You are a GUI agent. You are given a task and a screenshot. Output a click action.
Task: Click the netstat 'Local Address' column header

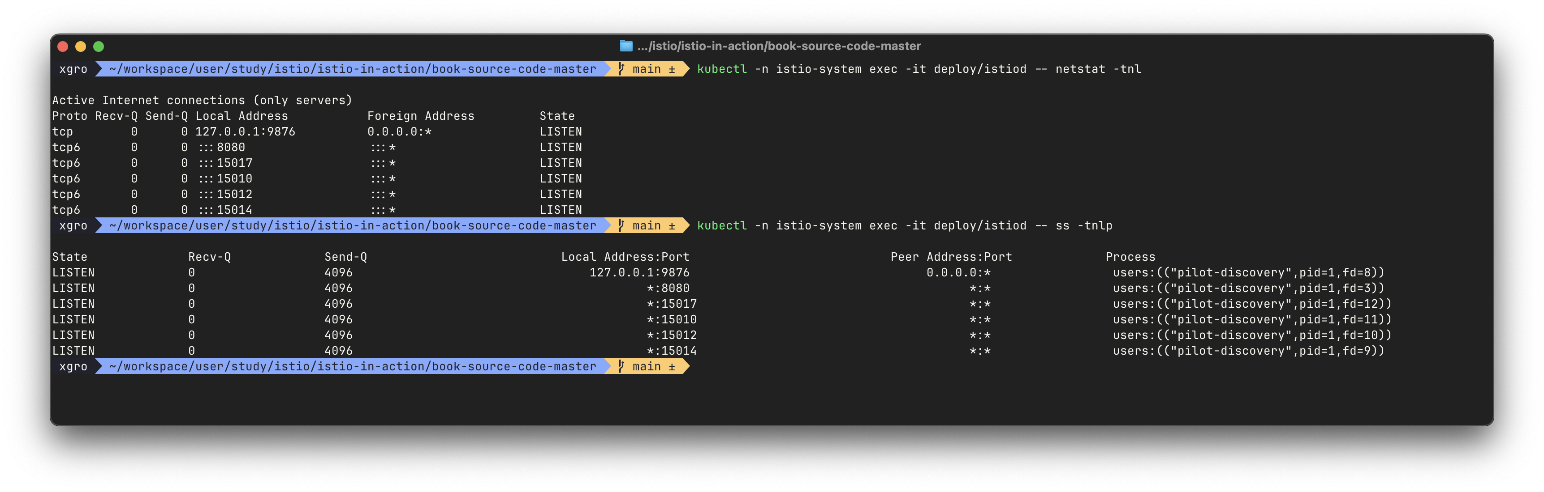242,115
